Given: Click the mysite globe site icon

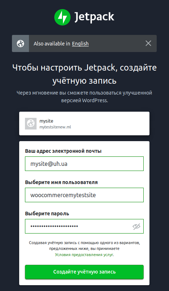Looking at the screenshot, I should [31, 124].
